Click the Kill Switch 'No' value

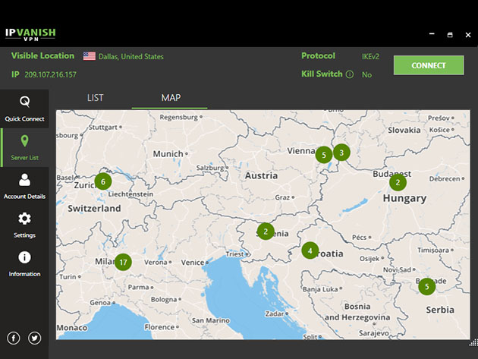click(366, 74)
